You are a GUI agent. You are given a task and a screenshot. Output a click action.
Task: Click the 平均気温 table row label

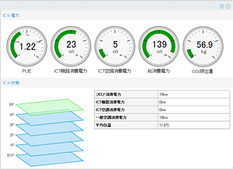pos(103,125)
